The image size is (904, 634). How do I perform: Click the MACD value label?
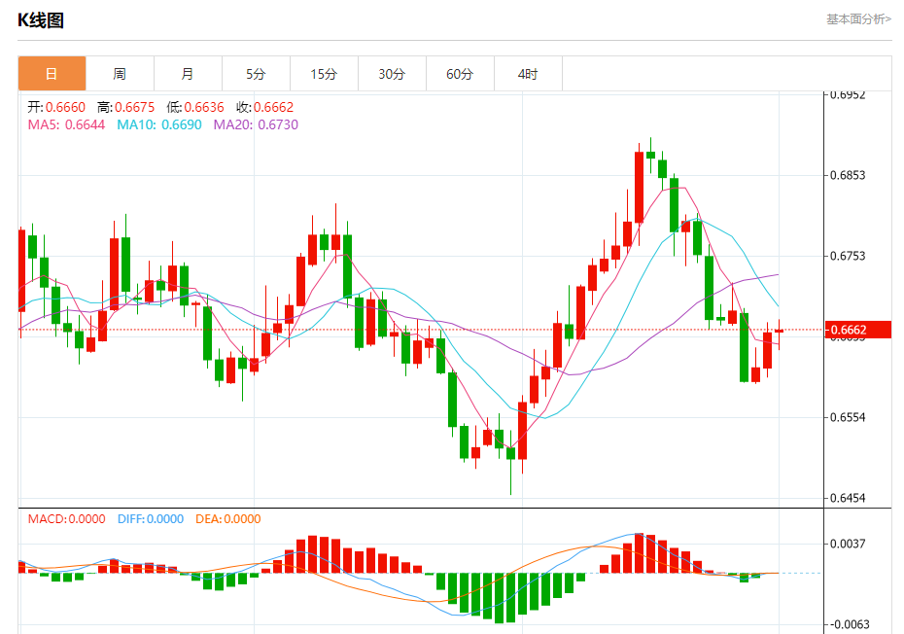coord(66,519)
